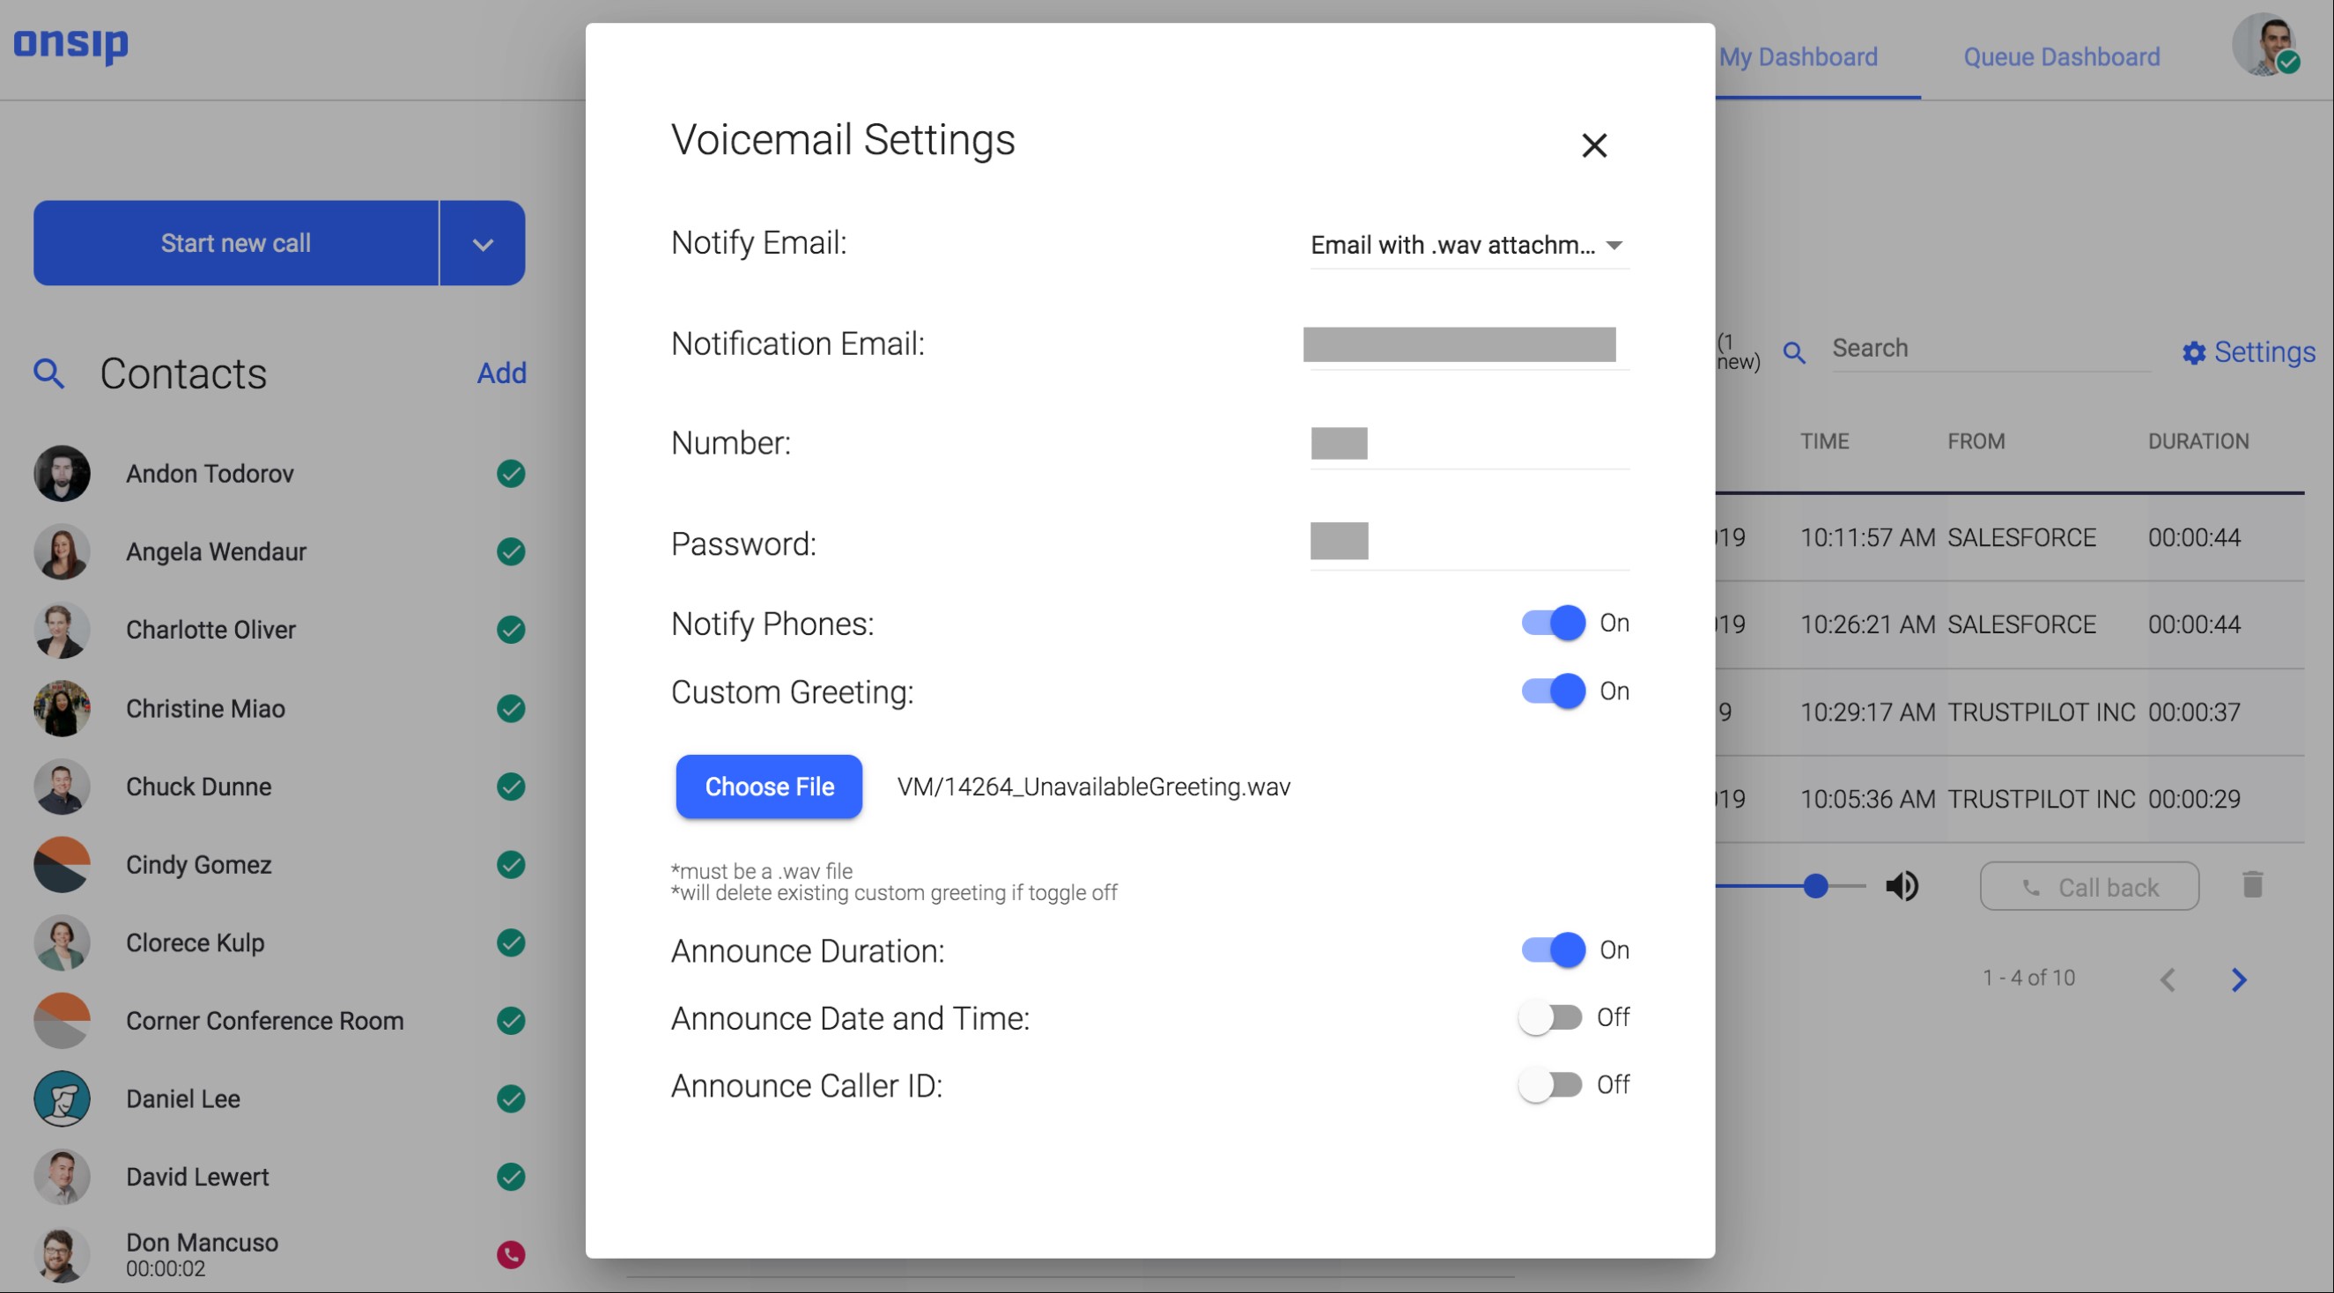Select the My Dashboard tab

[x=1798, y=57]
